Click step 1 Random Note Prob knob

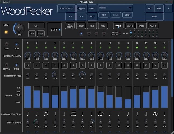(x=28, y=75)
